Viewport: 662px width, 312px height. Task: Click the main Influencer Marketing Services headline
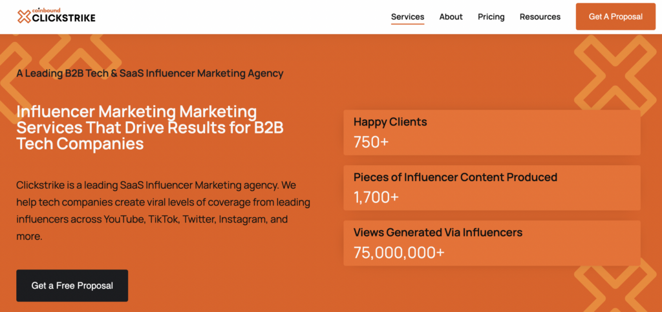pyautogui.click(x=149, y=127)
